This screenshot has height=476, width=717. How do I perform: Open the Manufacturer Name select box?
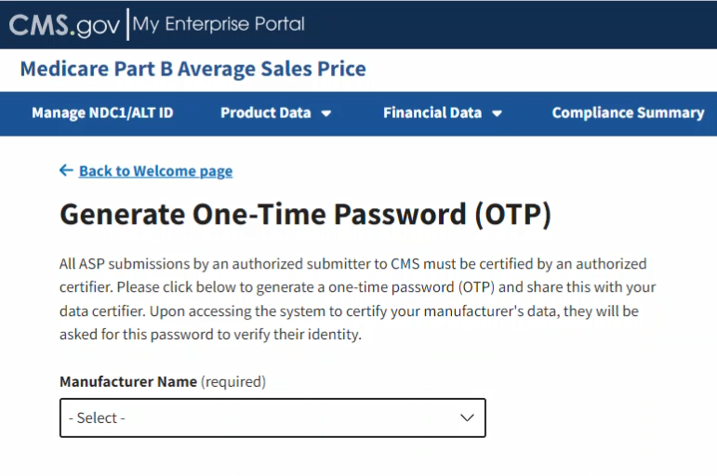point(272,417)
